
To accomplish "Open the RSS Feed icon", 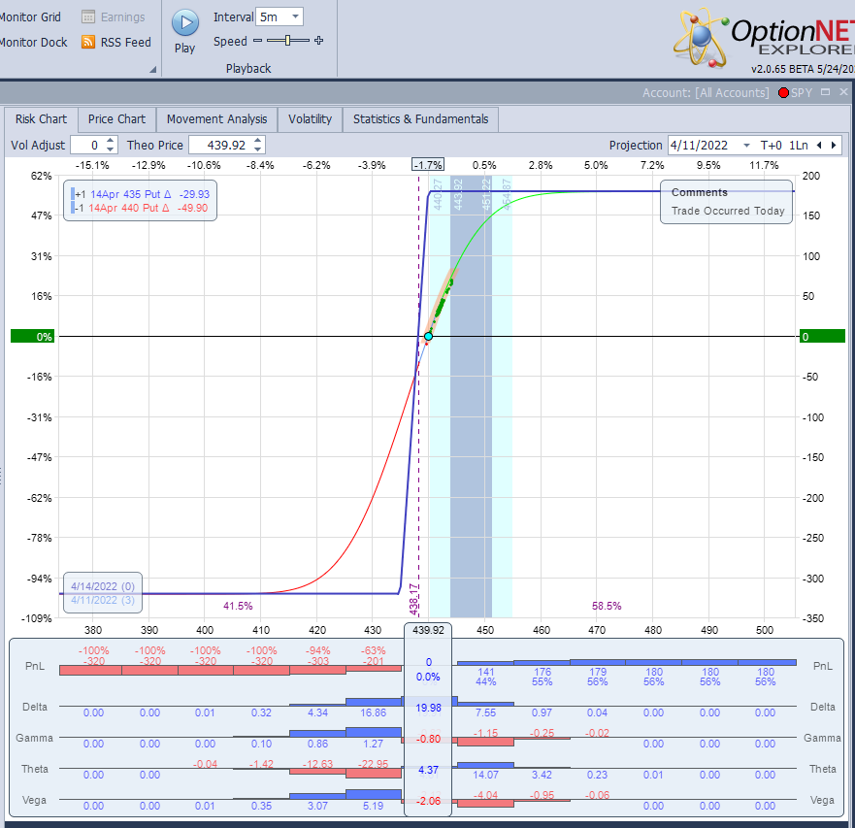I will [88, 42].
